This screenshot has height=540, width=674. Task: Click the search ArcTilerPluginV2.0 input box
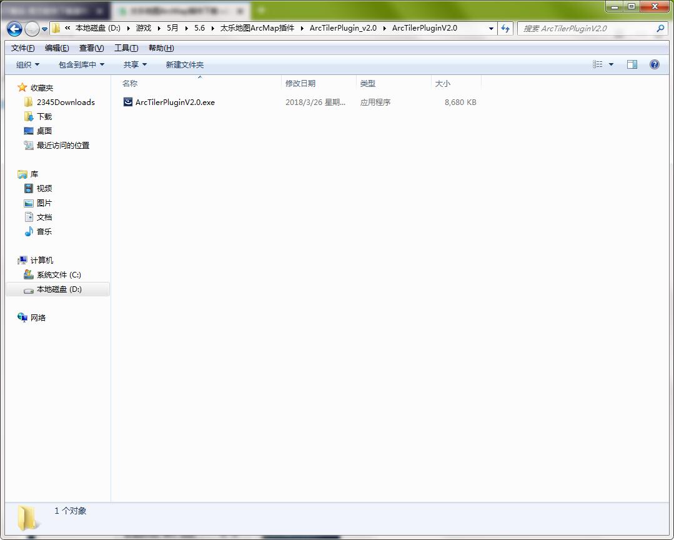[x=586, y=28]
